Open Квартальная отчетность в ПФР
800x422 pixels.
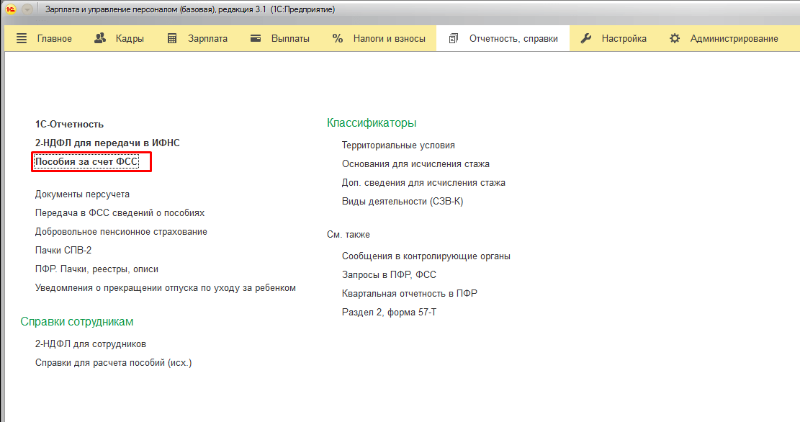click(x=410, y=293)
